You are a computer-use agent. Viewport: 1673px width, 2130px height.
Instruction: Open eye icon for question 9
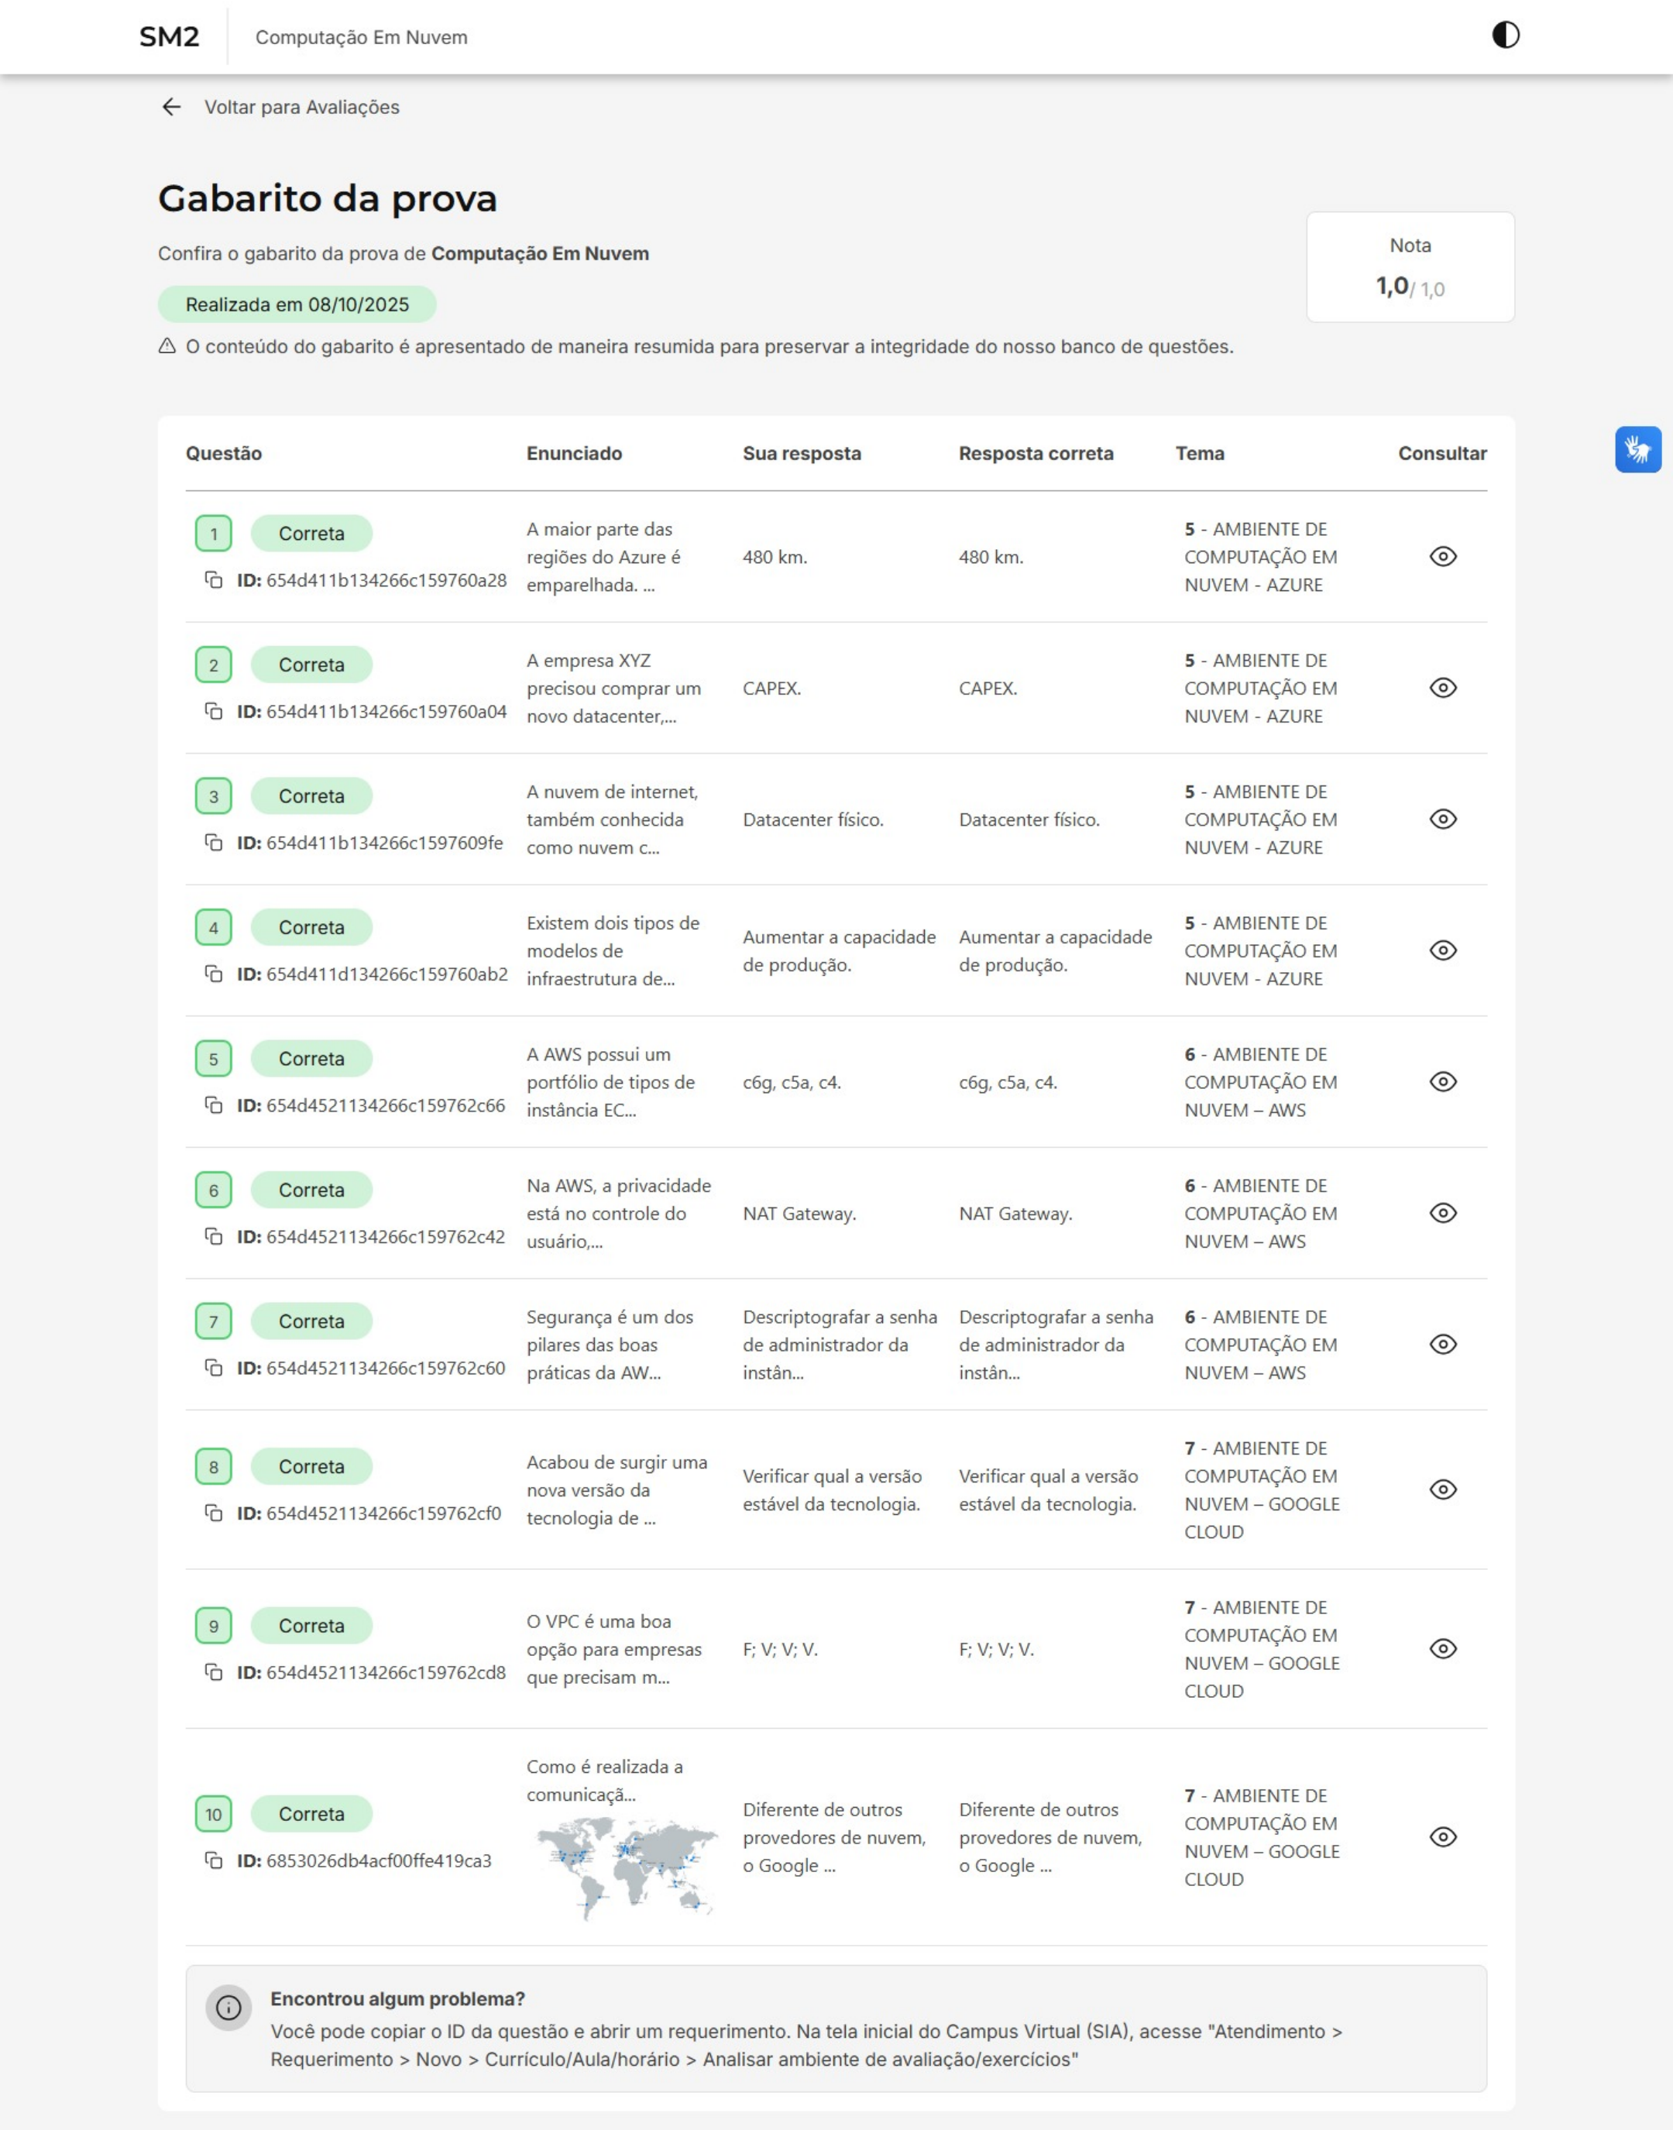[1443, 1648]
